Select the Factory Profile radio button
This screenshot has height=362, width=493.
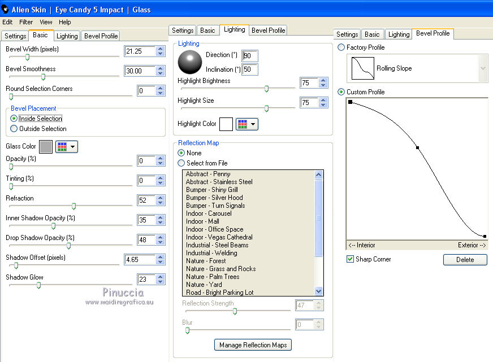(x=341, y=47)
